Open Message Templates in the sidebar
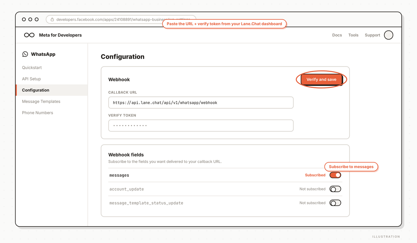417x243 pixels. (x=41, y=102)
